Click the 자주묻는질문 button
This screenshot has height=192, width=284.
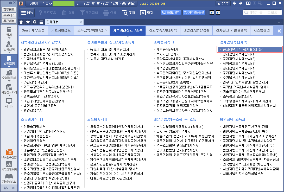click(194, 12)
